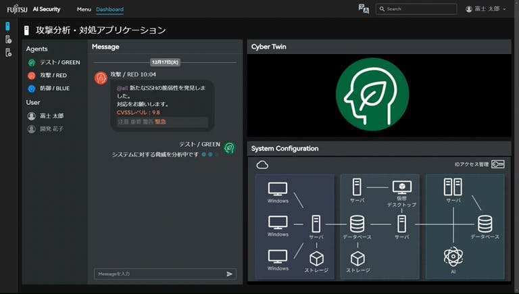Select the middle Windows monitor icon
This screenshot has height=294, width=519.
(278, 222)
